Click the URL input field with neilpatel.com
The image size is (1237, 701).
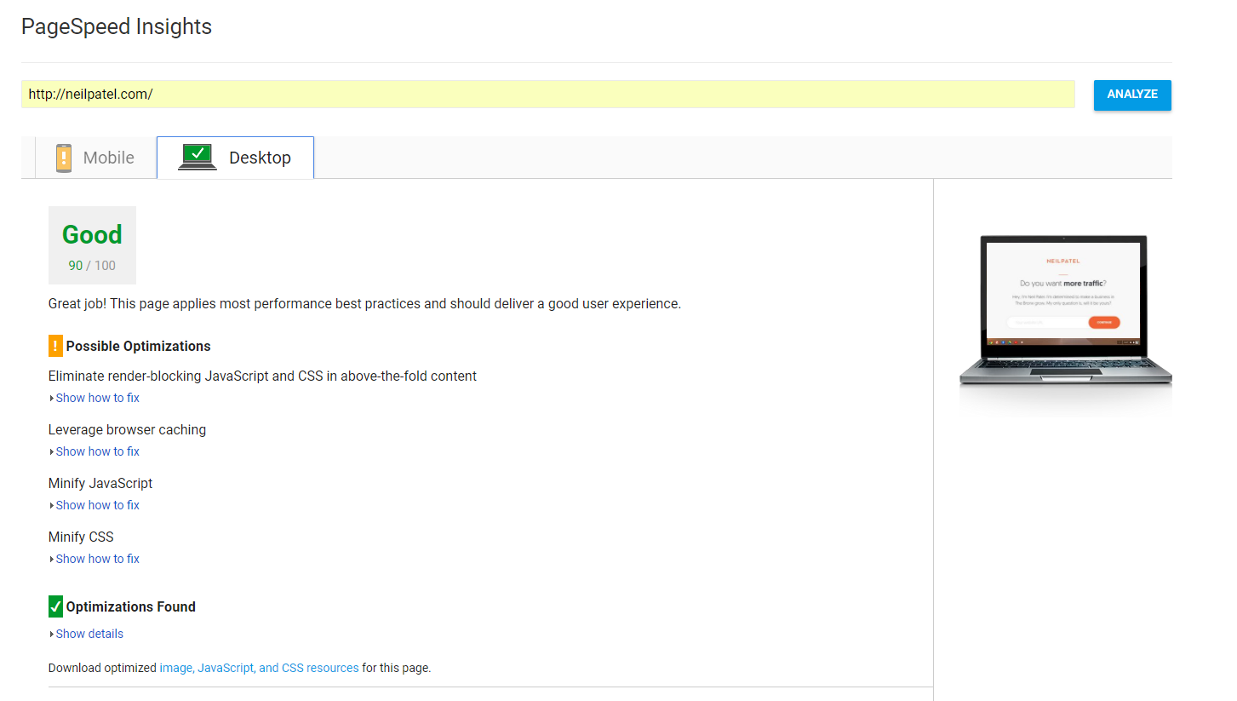click(x=547, y=95)
